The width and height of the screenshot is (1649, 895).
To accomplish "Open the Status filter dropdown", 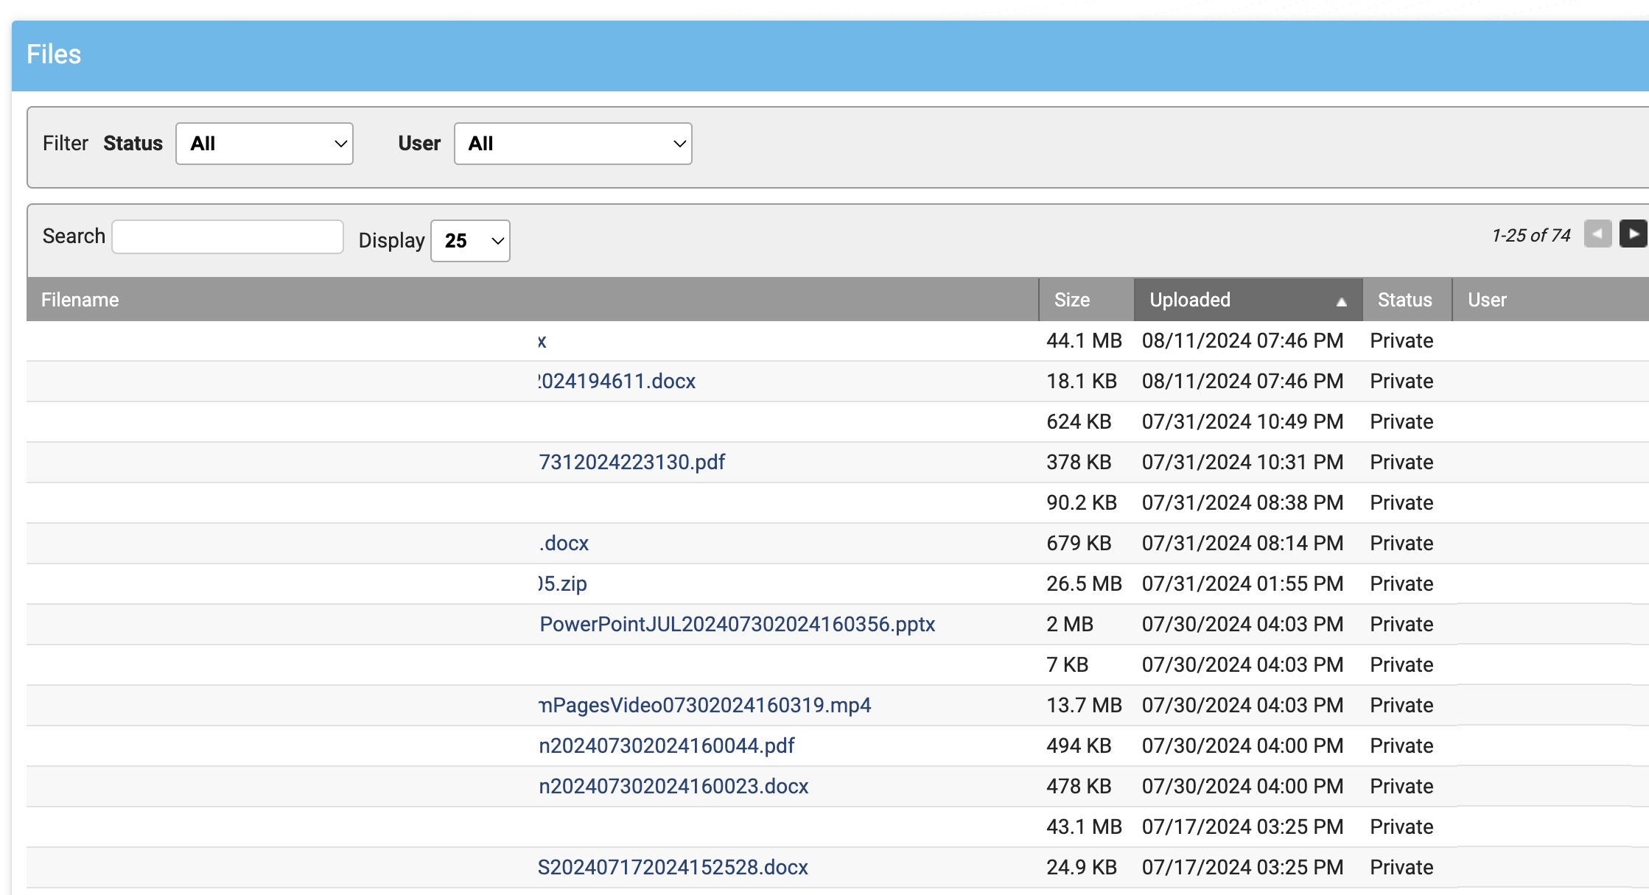I will coord(265,144).
